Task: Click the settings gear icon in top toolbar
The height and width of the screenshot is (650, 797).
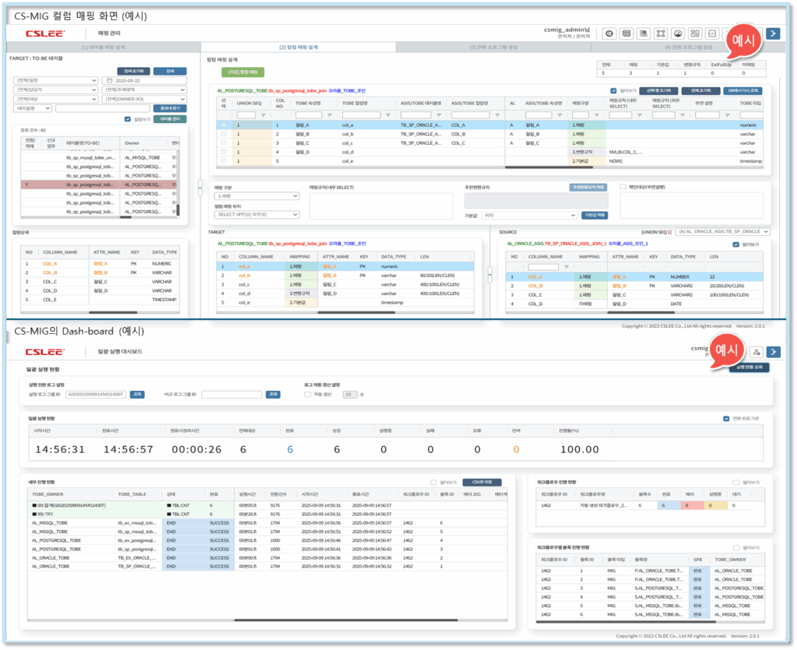Action: point(608,33)
